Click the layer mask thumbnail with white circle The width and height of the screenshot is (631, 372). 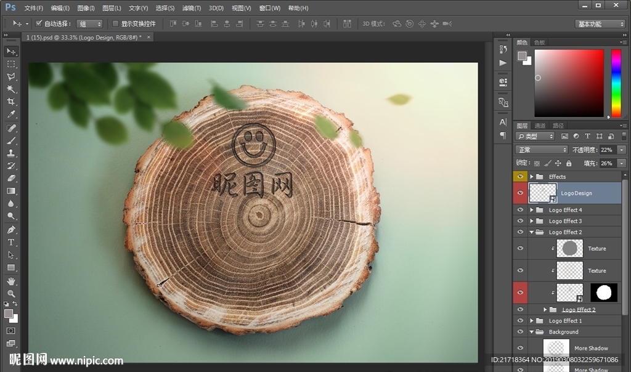click(604, 293)
